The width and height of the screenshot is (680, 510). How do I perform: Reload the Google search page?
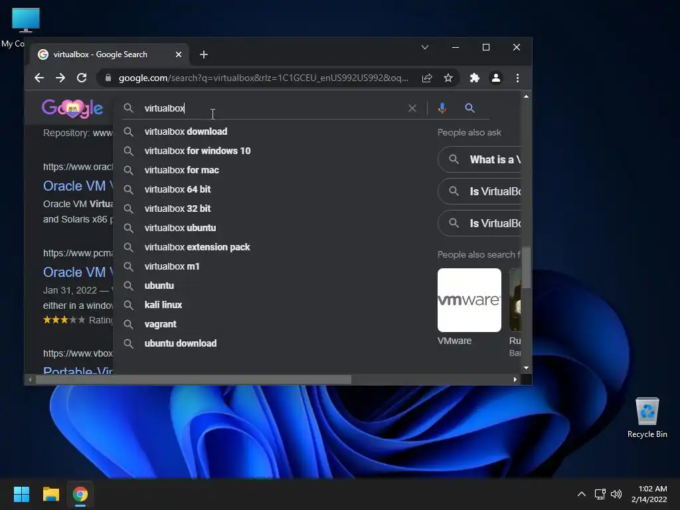tap(82, 78)
